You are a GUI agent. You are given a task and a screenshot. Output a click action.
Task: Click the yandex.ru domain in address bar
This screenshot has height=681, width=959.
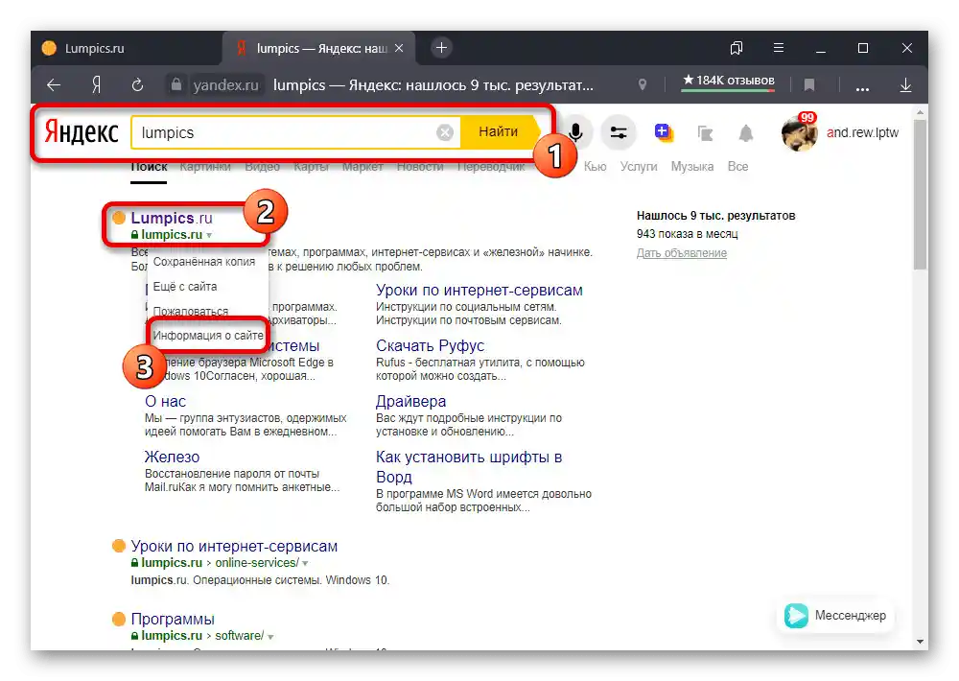click(x=225, y=85)
